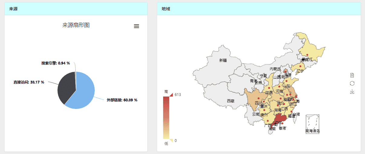The width and height of the screenshot is (365, 154).
Task: Click the visual map gradient color bar
Action: 166,117
